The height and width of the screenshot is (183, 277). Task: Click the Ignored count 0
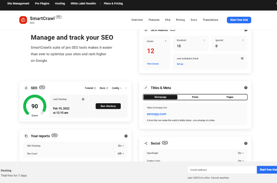click(x=216, y=46)
